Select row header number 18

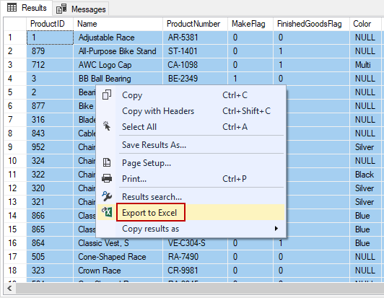(x=15, y=271)
